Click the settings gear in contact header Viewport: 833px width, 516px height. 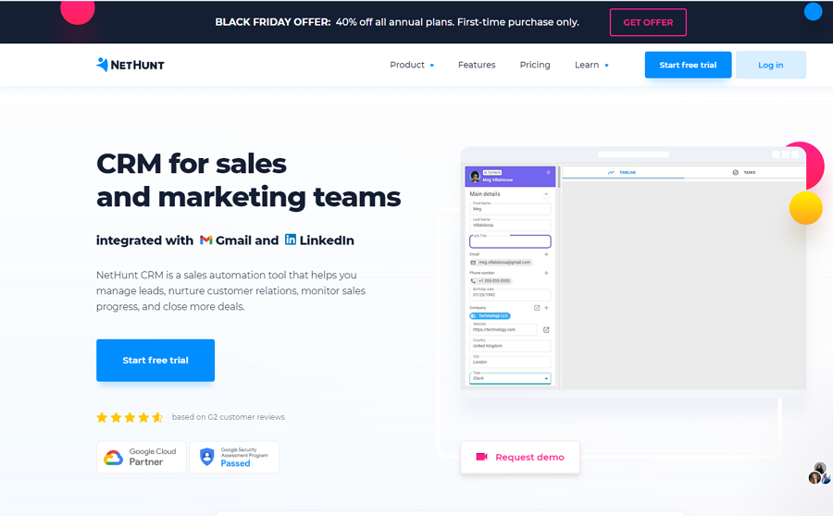point(548,173)
